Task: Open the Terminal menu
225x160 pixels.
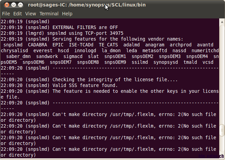Action: click(x=49, y=14)
